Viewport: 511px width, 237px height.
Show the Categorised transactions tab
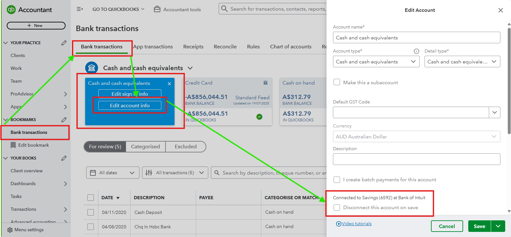point(145,146)
